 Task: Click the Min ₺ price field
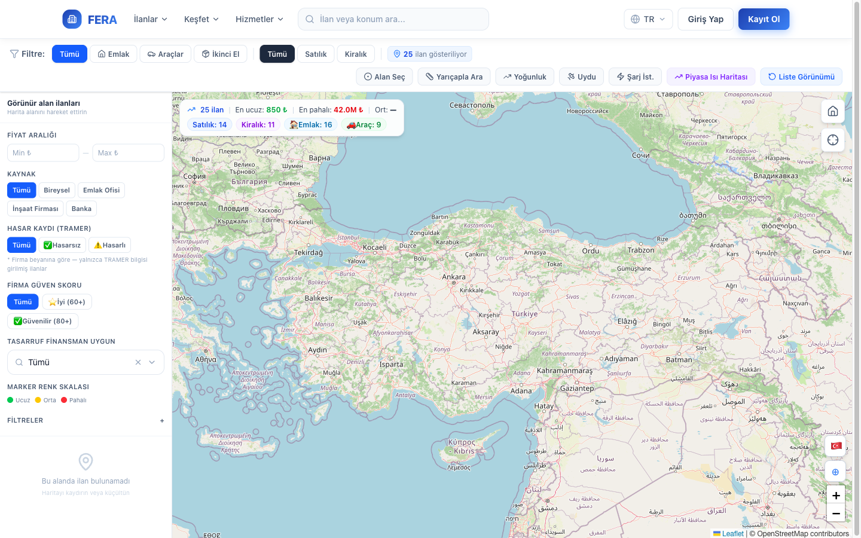(x=43, y=152)
